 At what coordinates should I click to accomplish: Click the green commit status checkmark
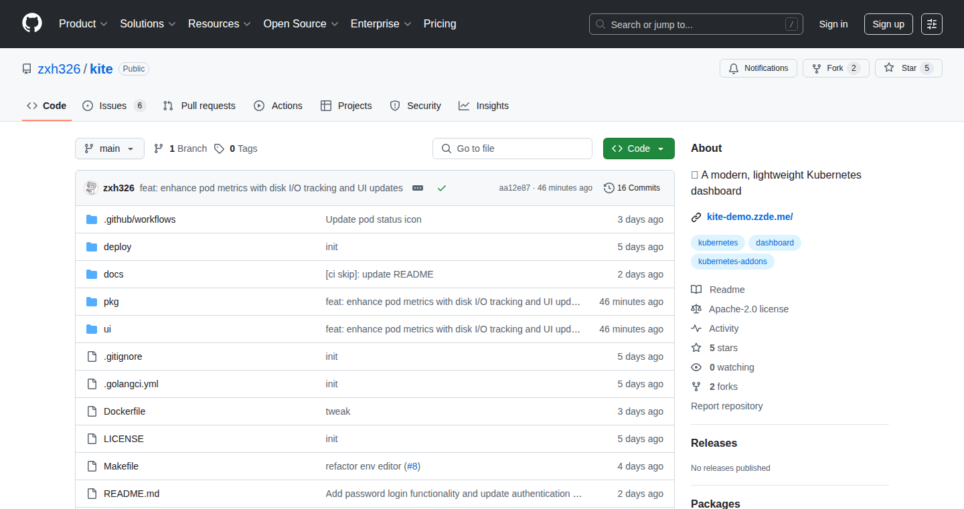click(x=442, y=188)
